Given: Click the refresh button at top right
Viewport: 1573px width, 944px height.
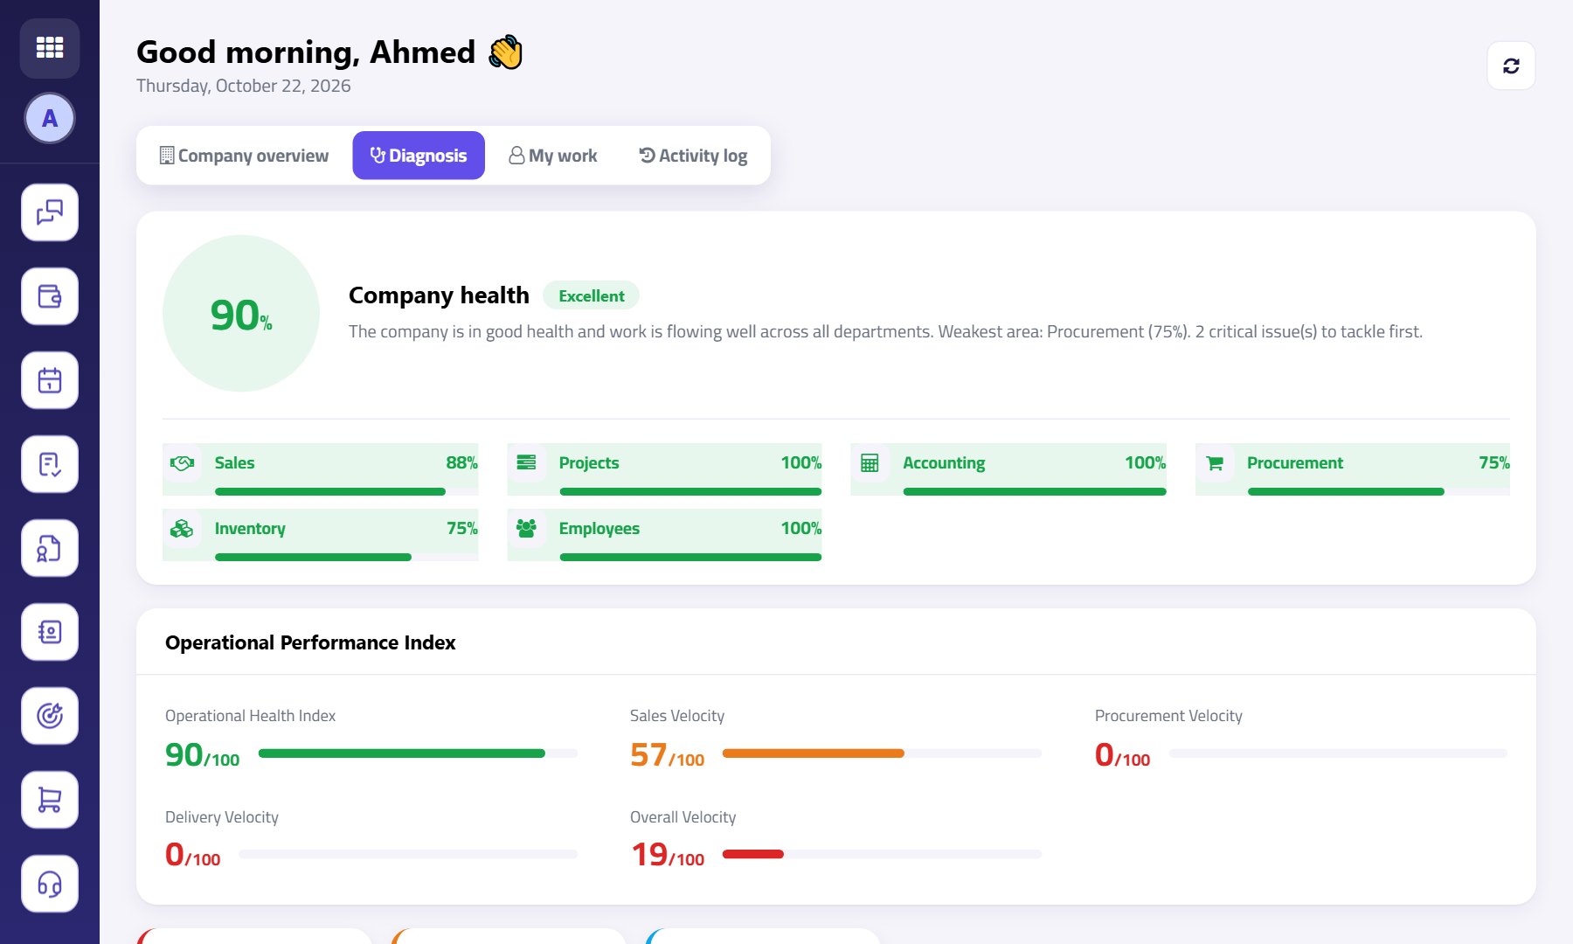Looking at the screenshot, I should point(1511,66).
